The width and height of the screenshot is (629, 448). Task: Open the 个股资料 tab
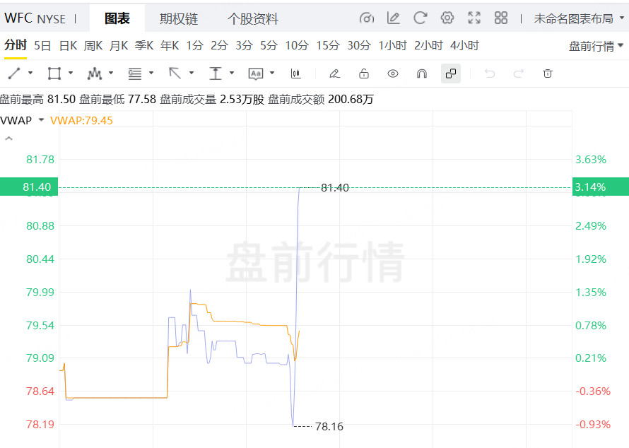[x=252, y=18]
